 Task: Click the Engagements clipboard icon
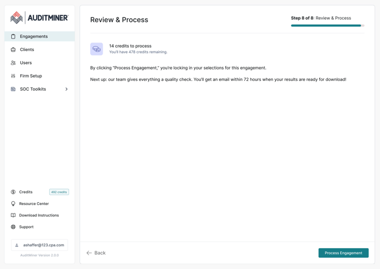point(14,36)
